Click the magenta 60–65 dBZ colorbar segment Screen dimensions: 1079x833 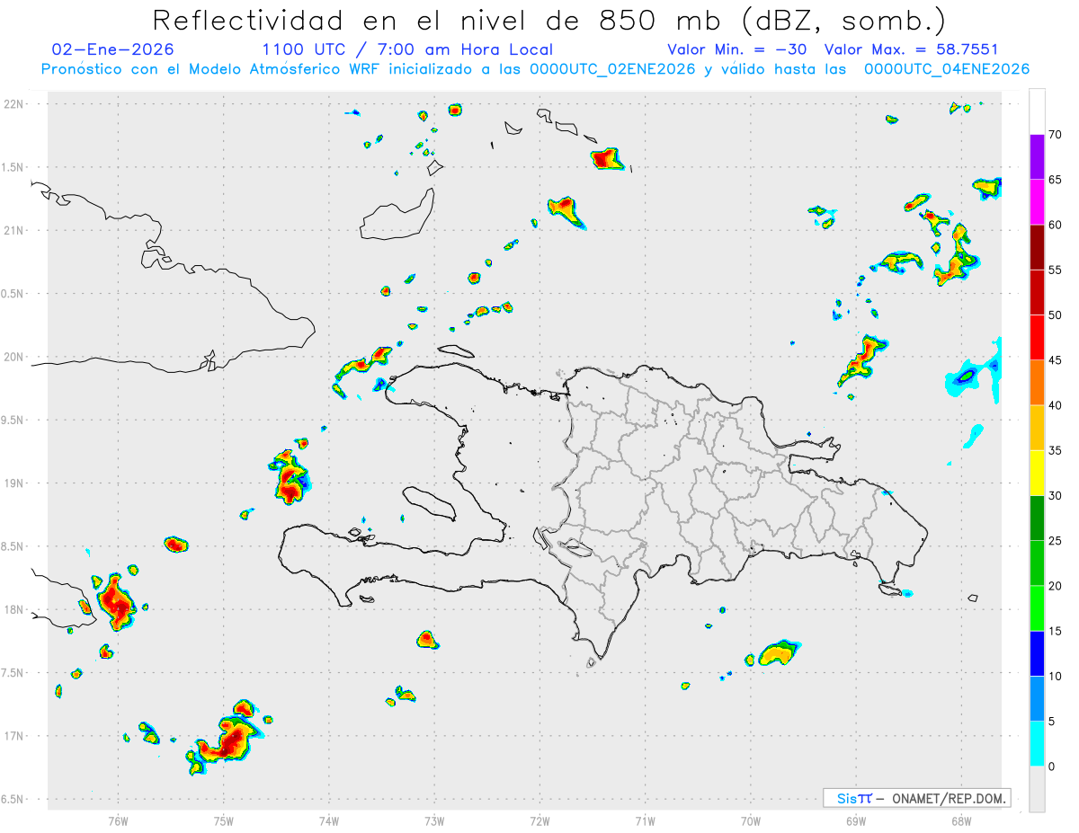pos(1038,202)
